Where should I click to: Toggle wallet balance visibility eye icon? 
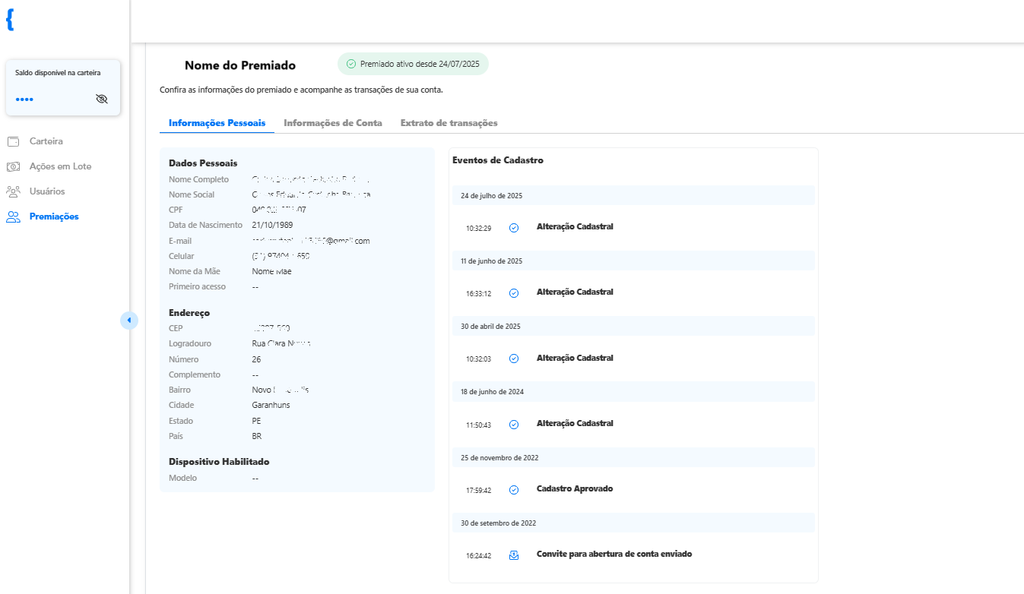tap(102, 99)
